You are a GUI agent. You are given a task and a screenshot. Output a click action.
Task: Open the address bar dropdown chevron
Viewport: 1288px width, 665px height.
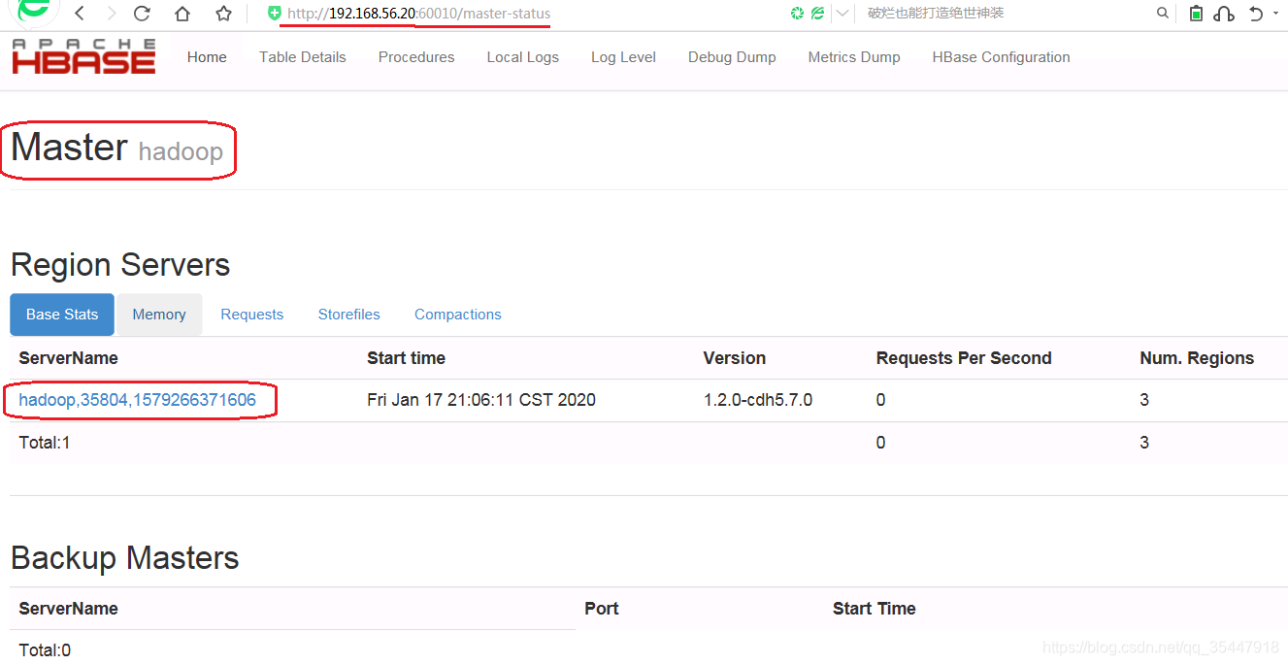coord(842,14)
